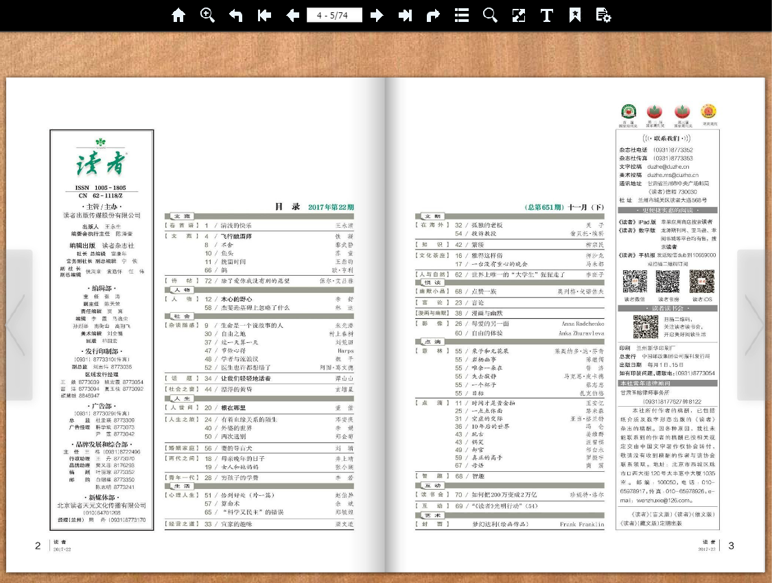Click contents entry 漂浮的黄昏
The height and width of the screenshot is (583, 772).
(236, 389)
